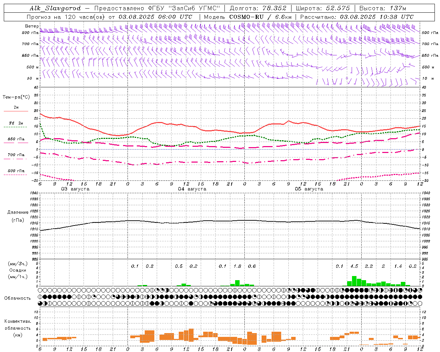Select the 'Долгота: 78.352' longitude text
This screenshot has height=352, width=440.
[258, 8]
